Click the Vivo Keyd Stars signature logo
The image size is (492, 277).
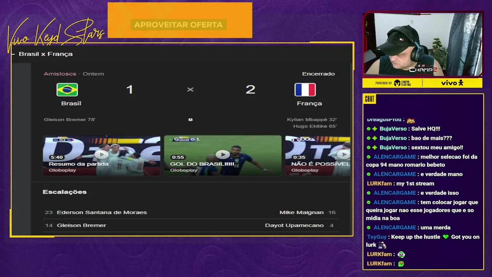pyautogui.click(x=56, y=35)
